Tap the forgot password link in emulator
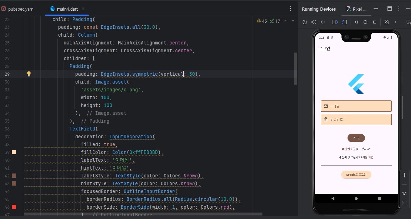This screenshot has height=219, width=411. click(x=356, y=149)
